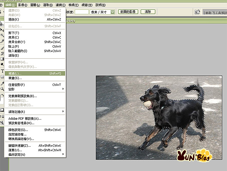Choose 拷貝合併(Y) copy merged item
Image resolution: width=227 pixels, height=171 pixels.
click(x=35, y=42)
